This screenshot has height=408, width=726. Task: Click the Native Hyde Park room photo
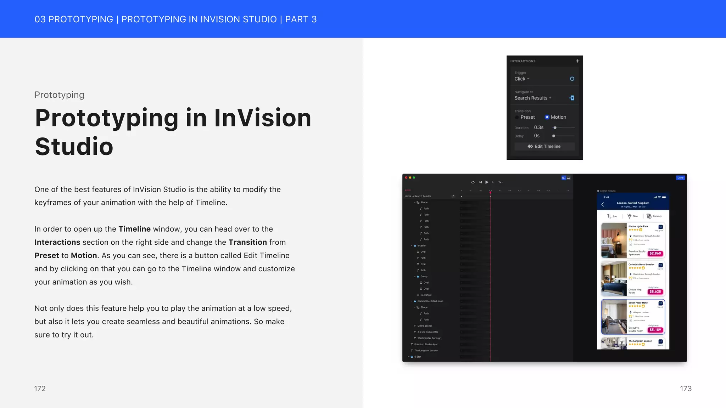[614, 240]
